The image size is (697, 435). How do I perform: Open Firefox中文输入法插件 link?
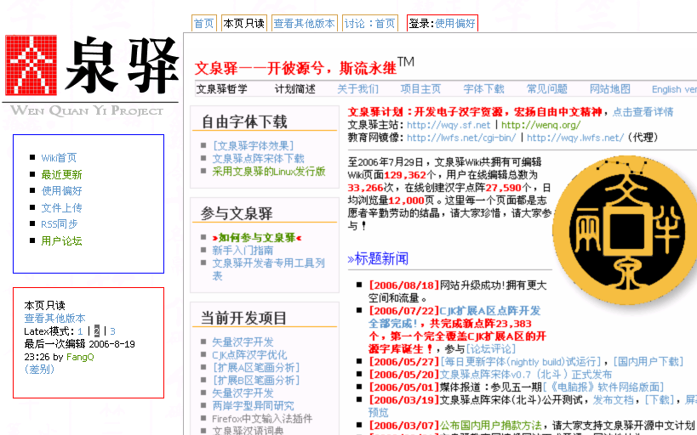(x=262, y=419)
